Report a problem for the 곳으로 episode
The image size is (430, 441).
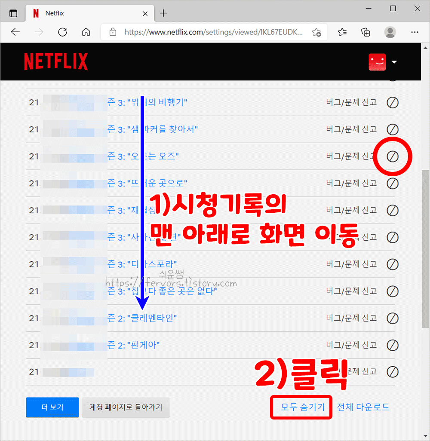(x=351, y=184)
